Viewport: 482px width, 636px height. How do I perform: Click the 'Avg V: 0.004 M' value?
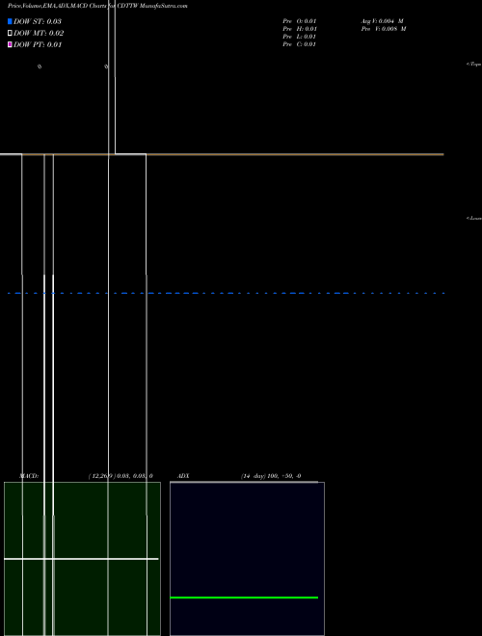[x=382, y=21]
